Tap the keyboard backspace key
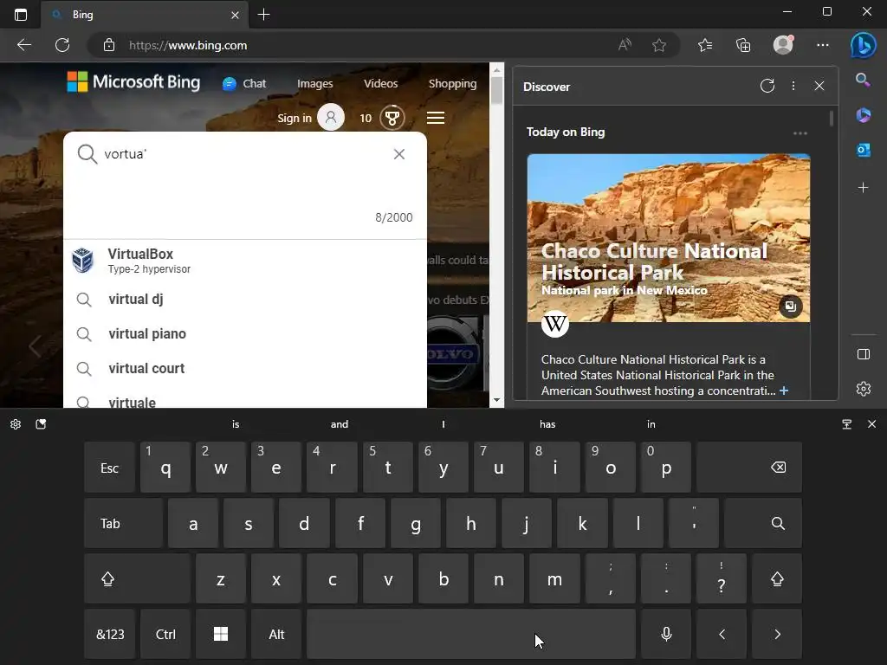This screenshot has height=665, width=887. pos(749,467)
